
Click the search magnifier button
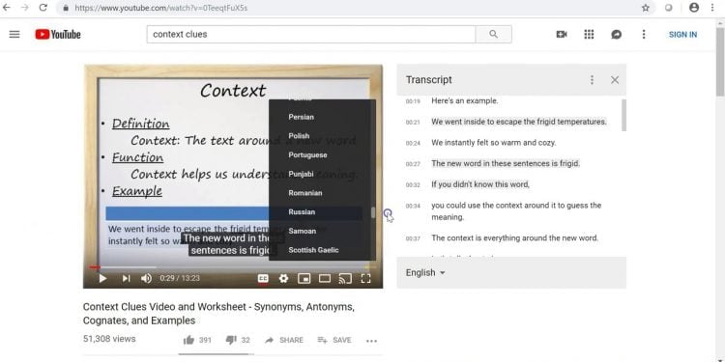coord(493,34)
